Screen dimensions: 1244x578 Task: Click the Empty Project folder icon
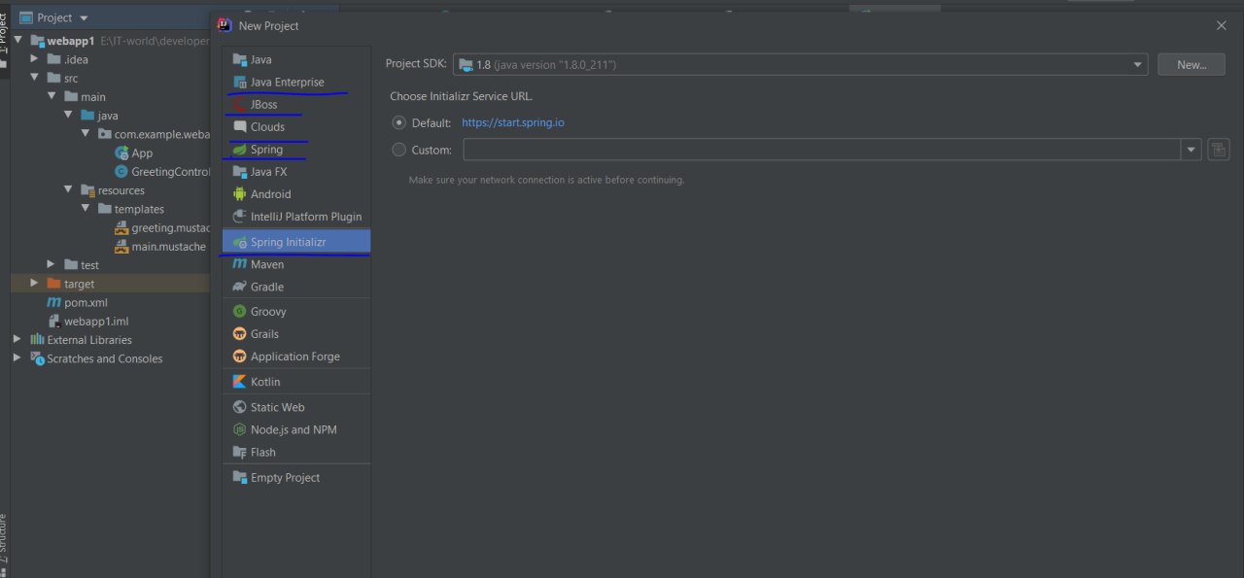click(x=239, y=477)
